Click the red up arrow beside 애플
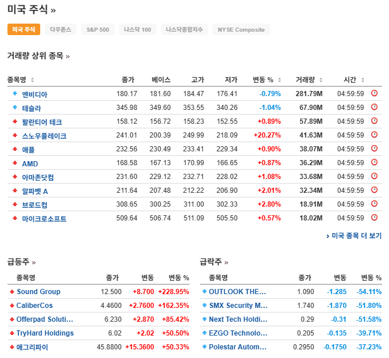Viewport: 389px width, 358px height. (15, 148)
